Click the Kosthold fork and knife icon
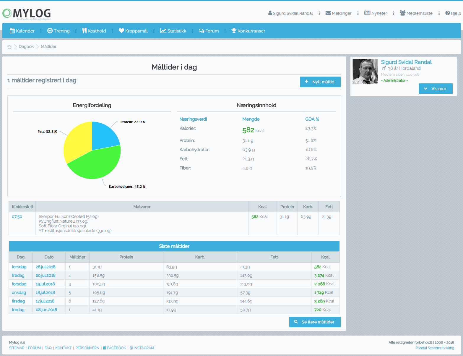Screen dimensions: 463x356 84,31
